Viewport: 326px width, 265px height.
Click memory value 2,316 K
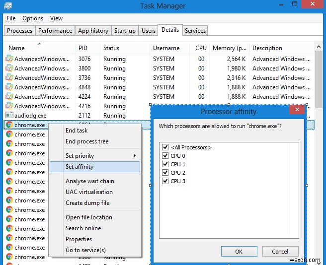coord(236,78)
